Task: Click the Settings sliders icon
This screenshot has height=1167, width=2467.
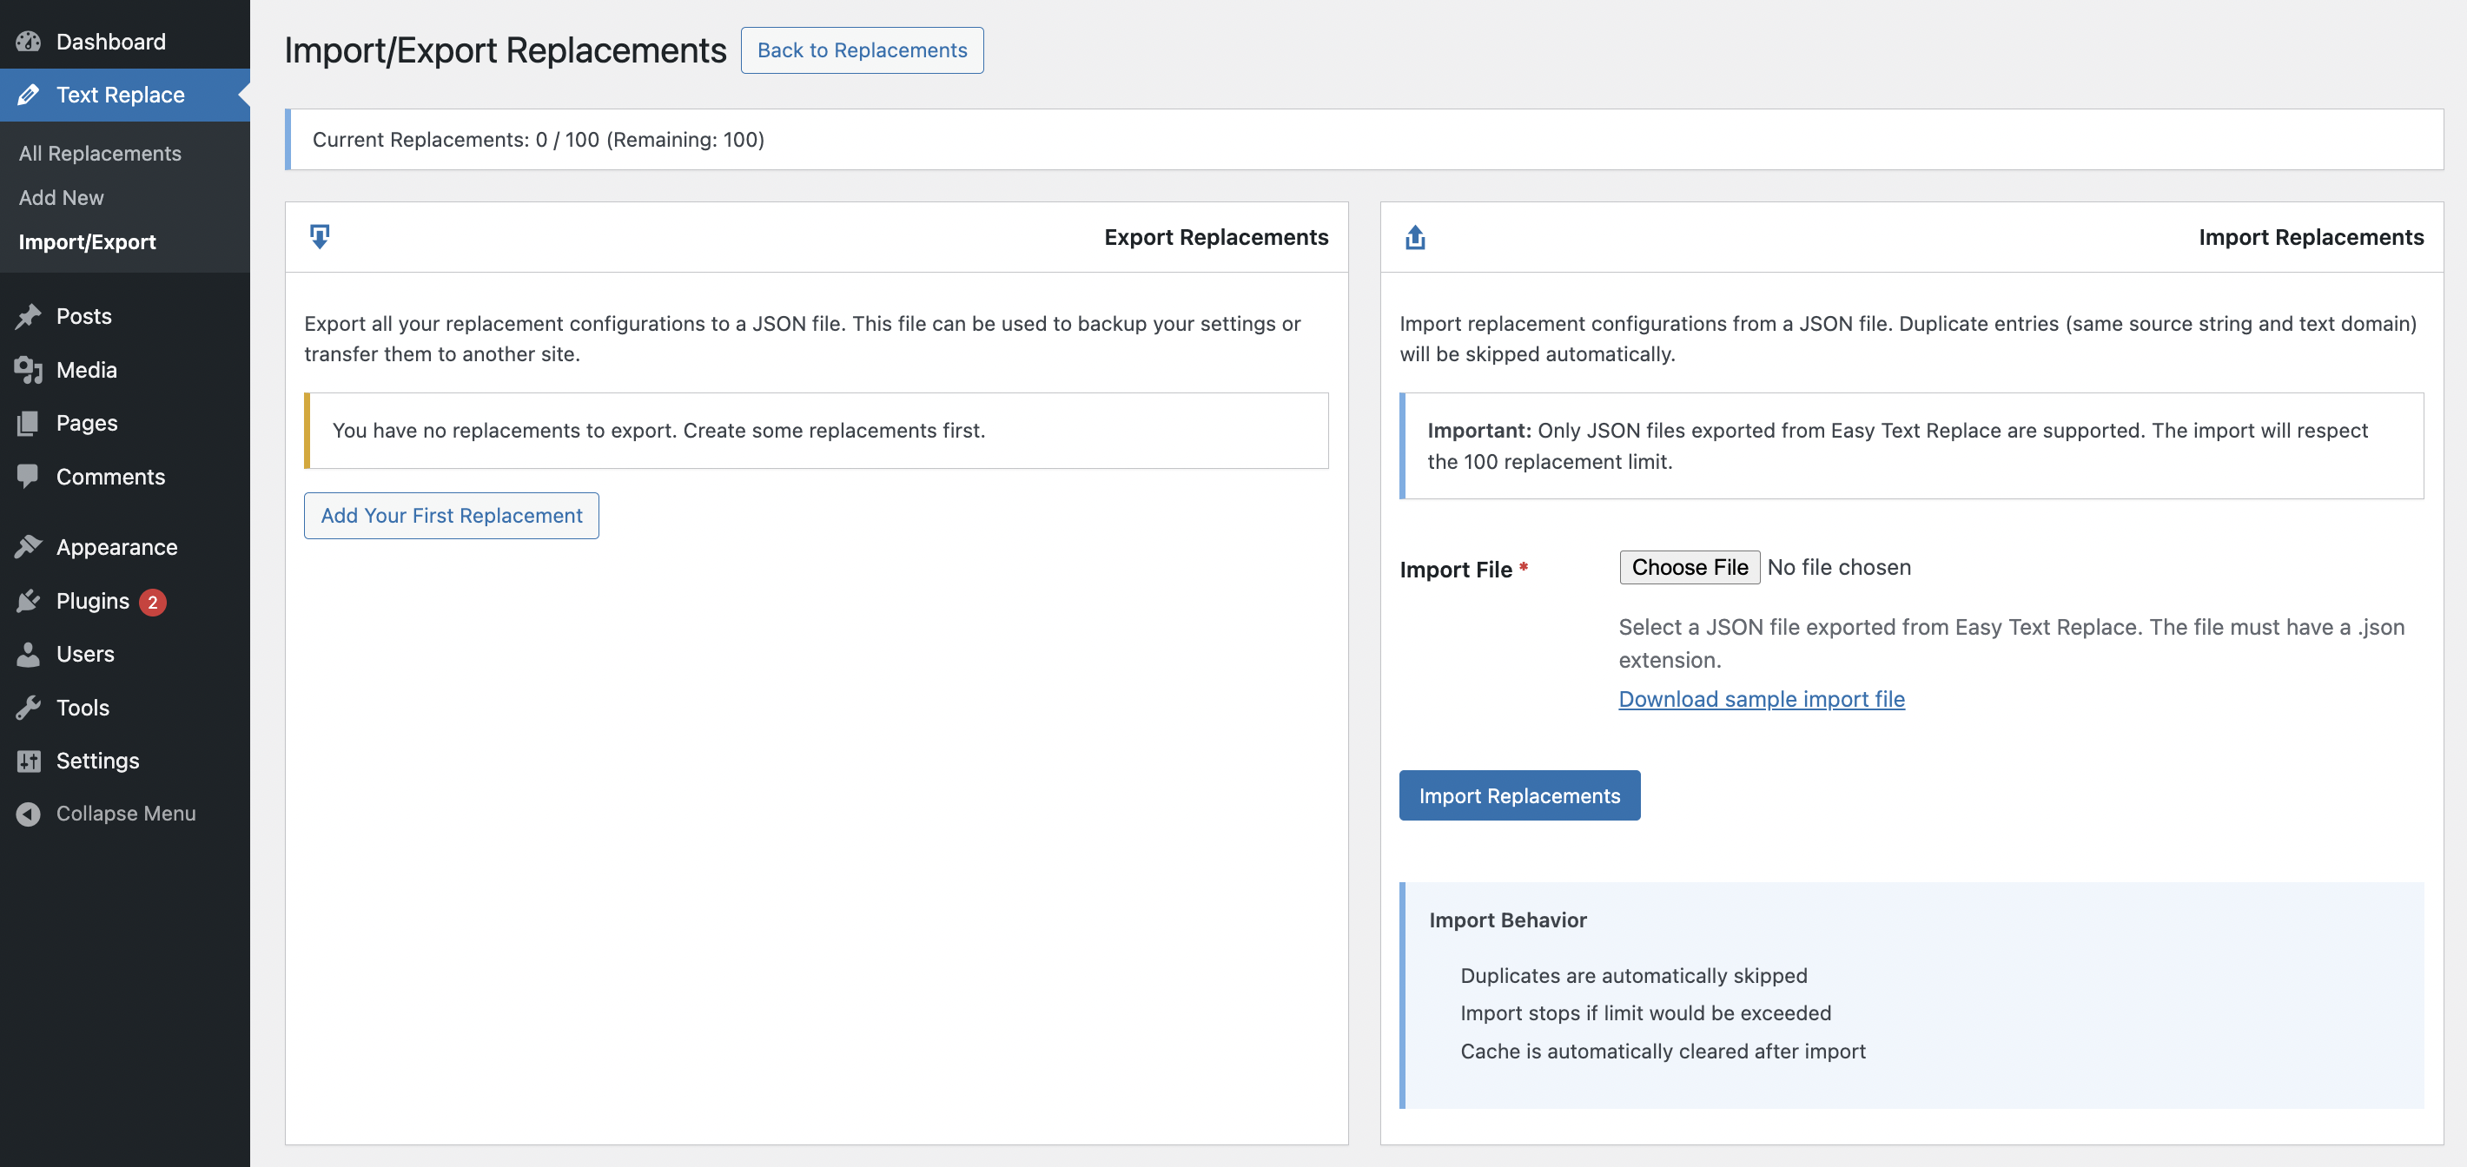Action: (x=29, y=760)
